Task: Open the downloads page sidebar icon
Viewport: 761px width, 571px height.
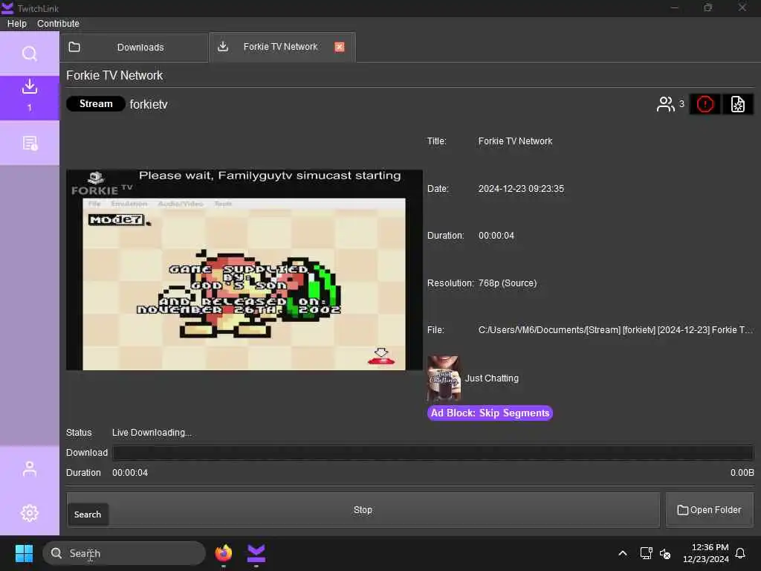Action: [x=30, y=97]
